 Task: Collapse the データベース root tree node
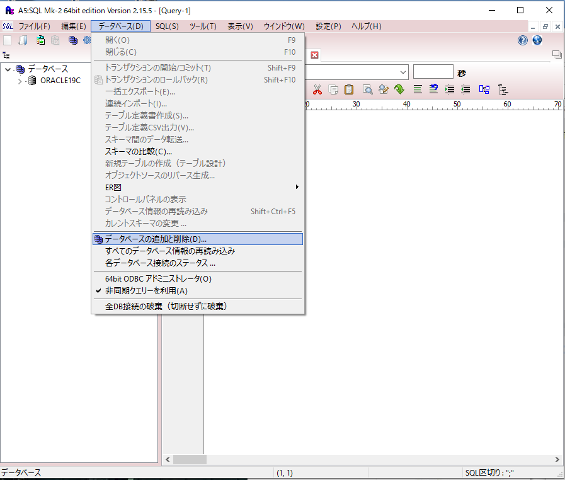point(8,69)
